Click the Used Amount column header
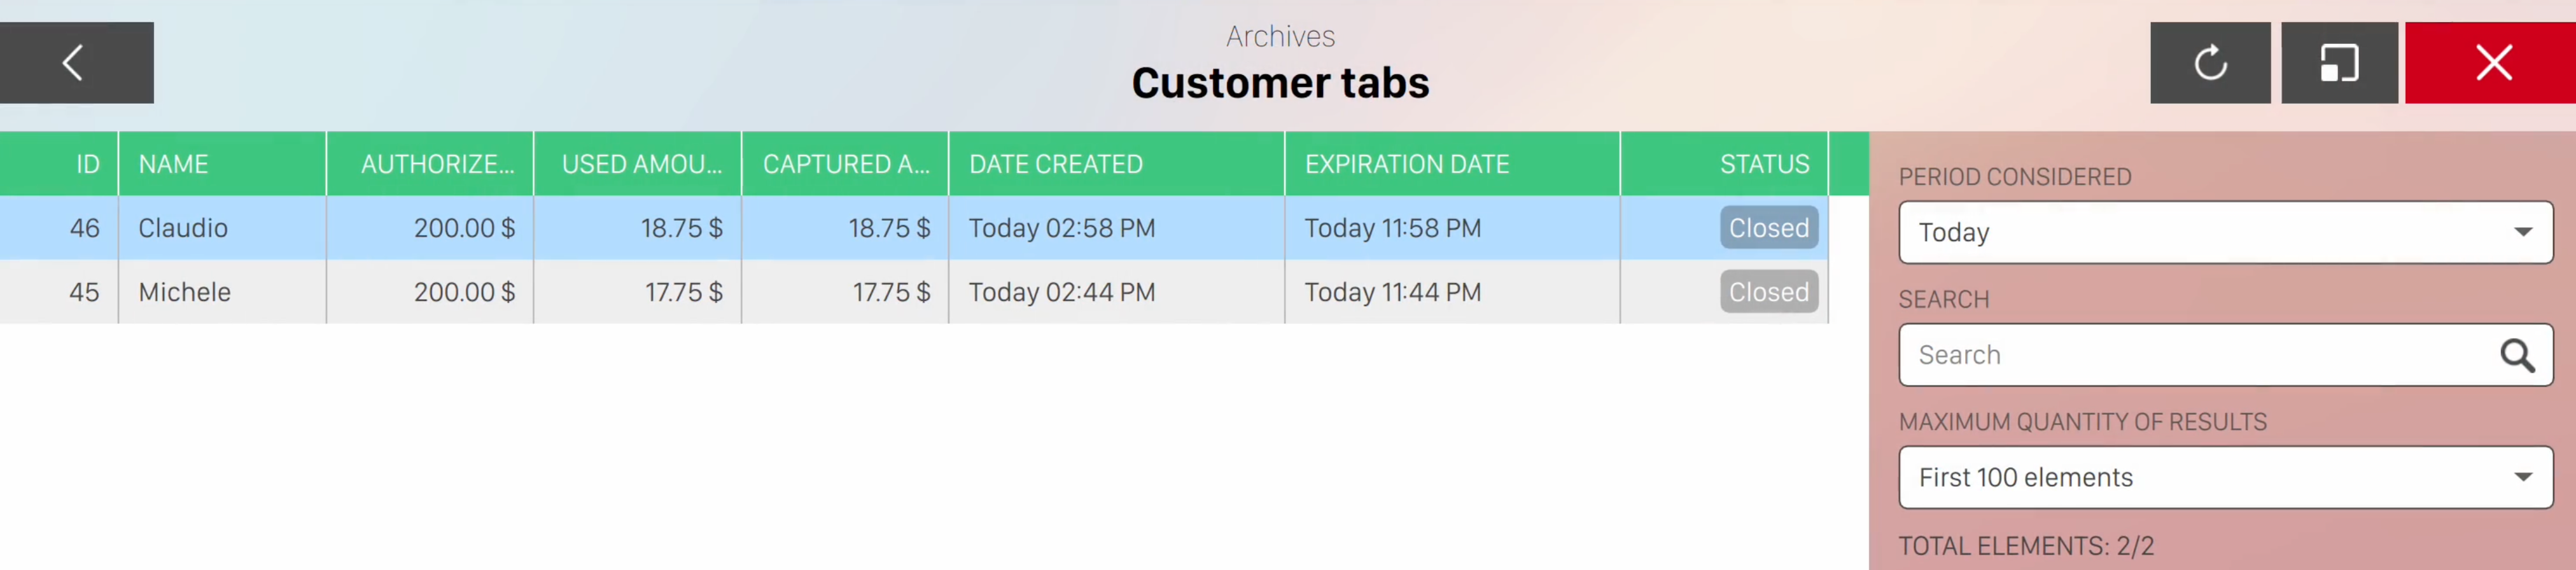Screen dimensions: 2576x570 641,164
